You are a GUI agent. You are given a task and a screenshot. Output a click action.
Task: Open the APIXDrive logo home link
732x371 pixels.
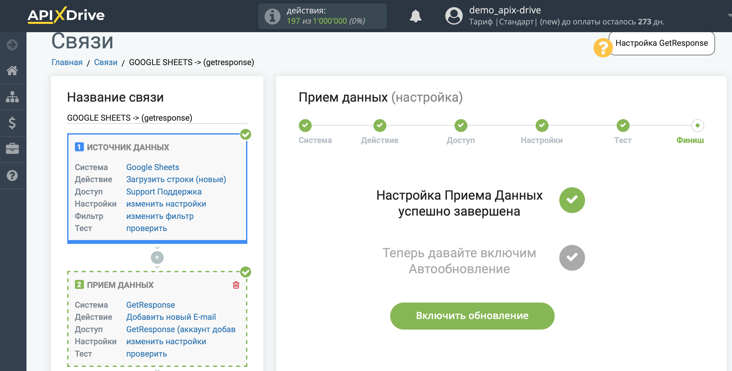pos(66,15)
